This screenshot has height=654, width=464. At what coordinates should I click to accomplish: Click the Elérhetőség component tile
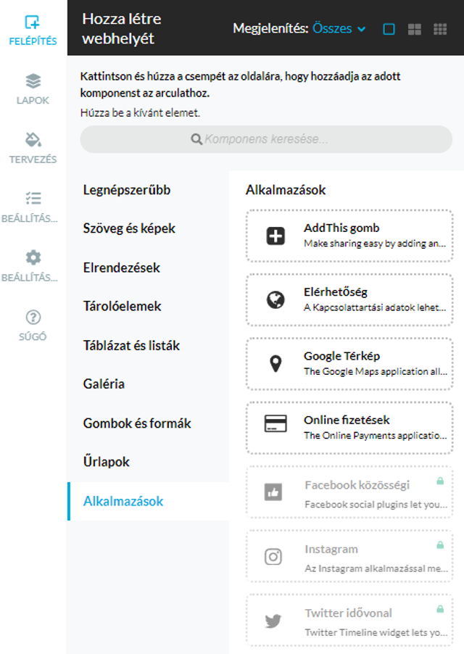(x=349, y=300)
